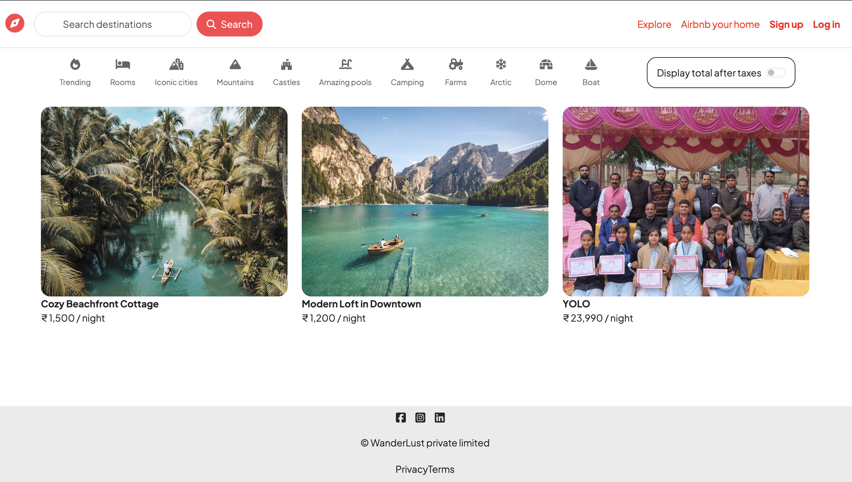Pick the Amazing pools filter icon

coord(345,64)
